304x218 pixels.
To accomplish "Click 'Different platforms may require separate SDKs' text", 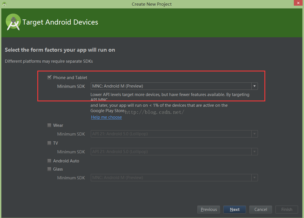I will [x=49, y=61].
